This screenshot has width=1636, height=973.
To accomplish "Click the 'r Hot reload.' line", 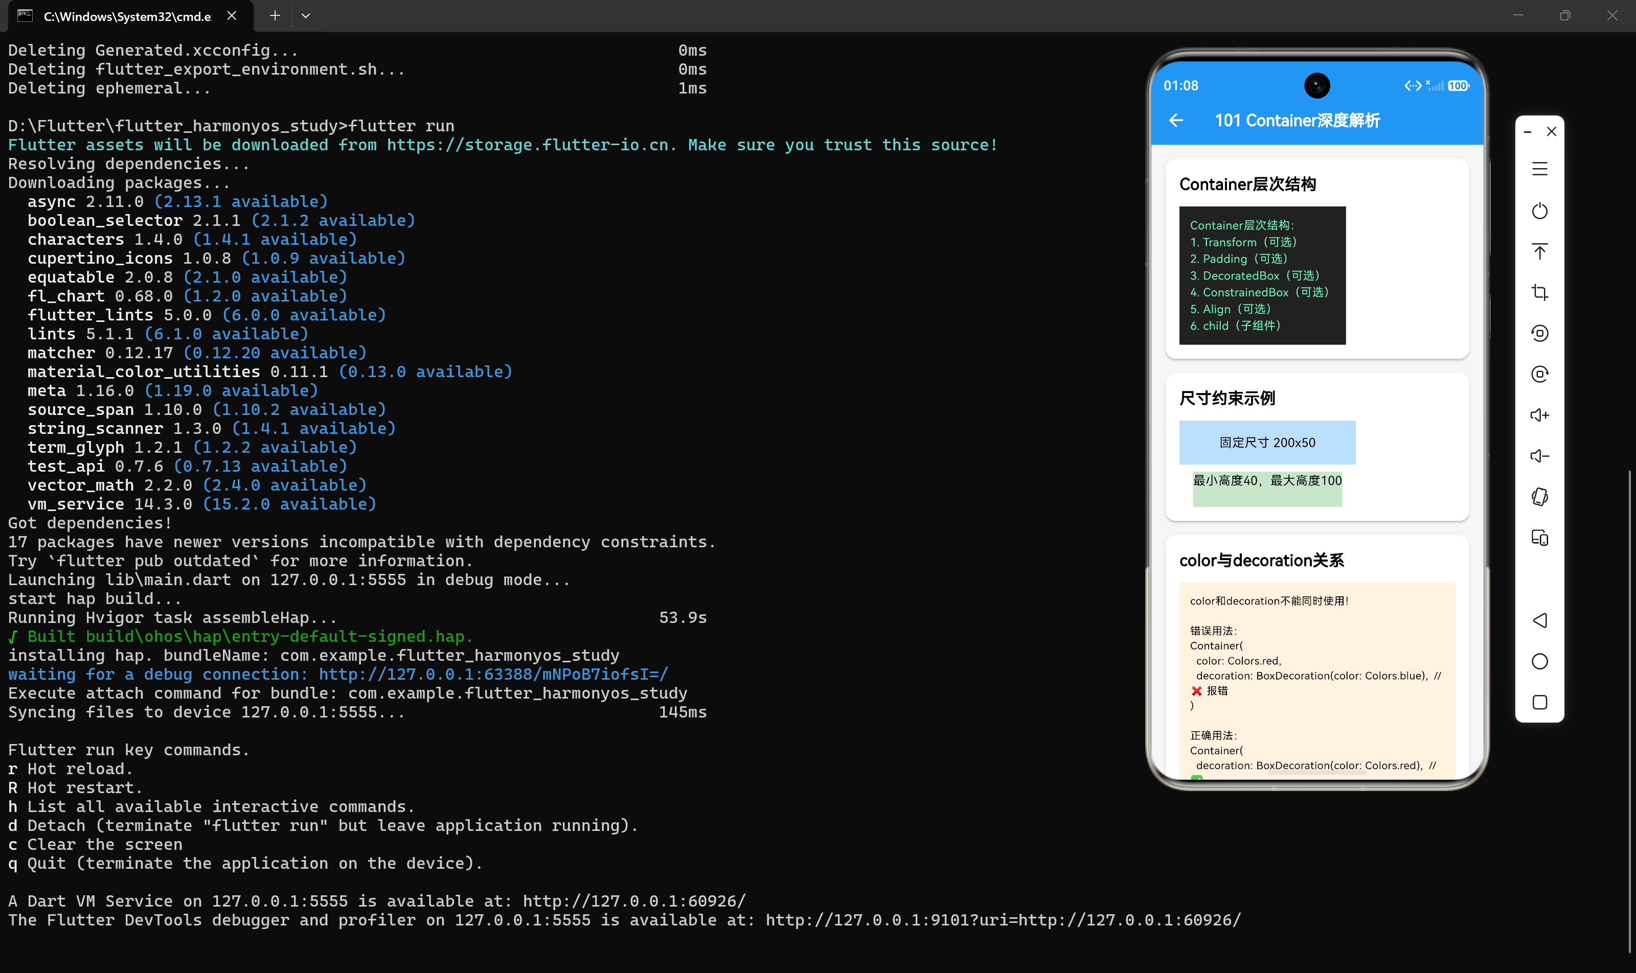I will coord(70,769).
